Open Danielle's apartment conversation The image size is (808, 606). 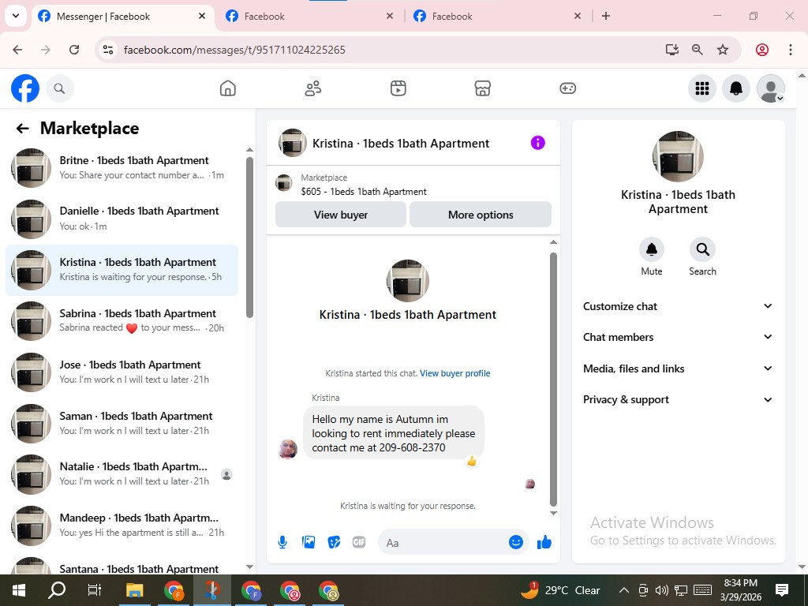pyautogui.click(x=122, y=219)
